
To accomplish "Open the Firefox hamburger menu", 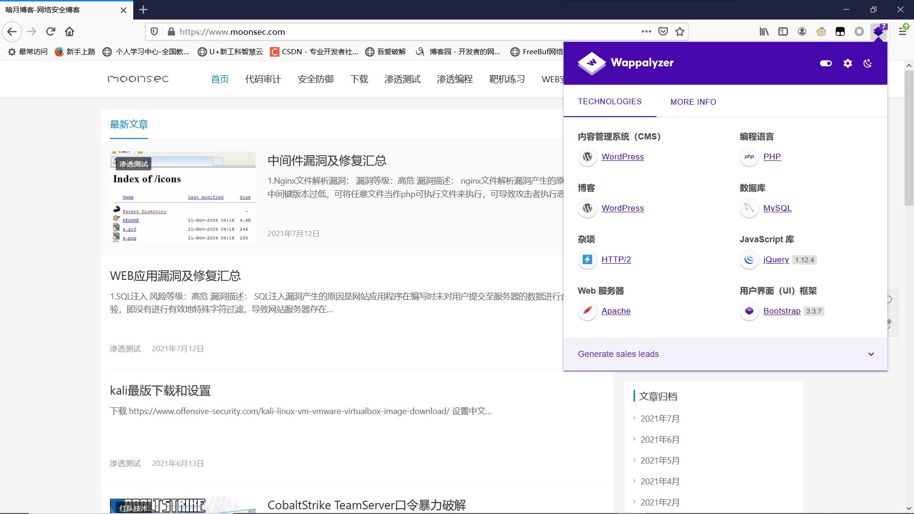I will (x=903, y=31).
